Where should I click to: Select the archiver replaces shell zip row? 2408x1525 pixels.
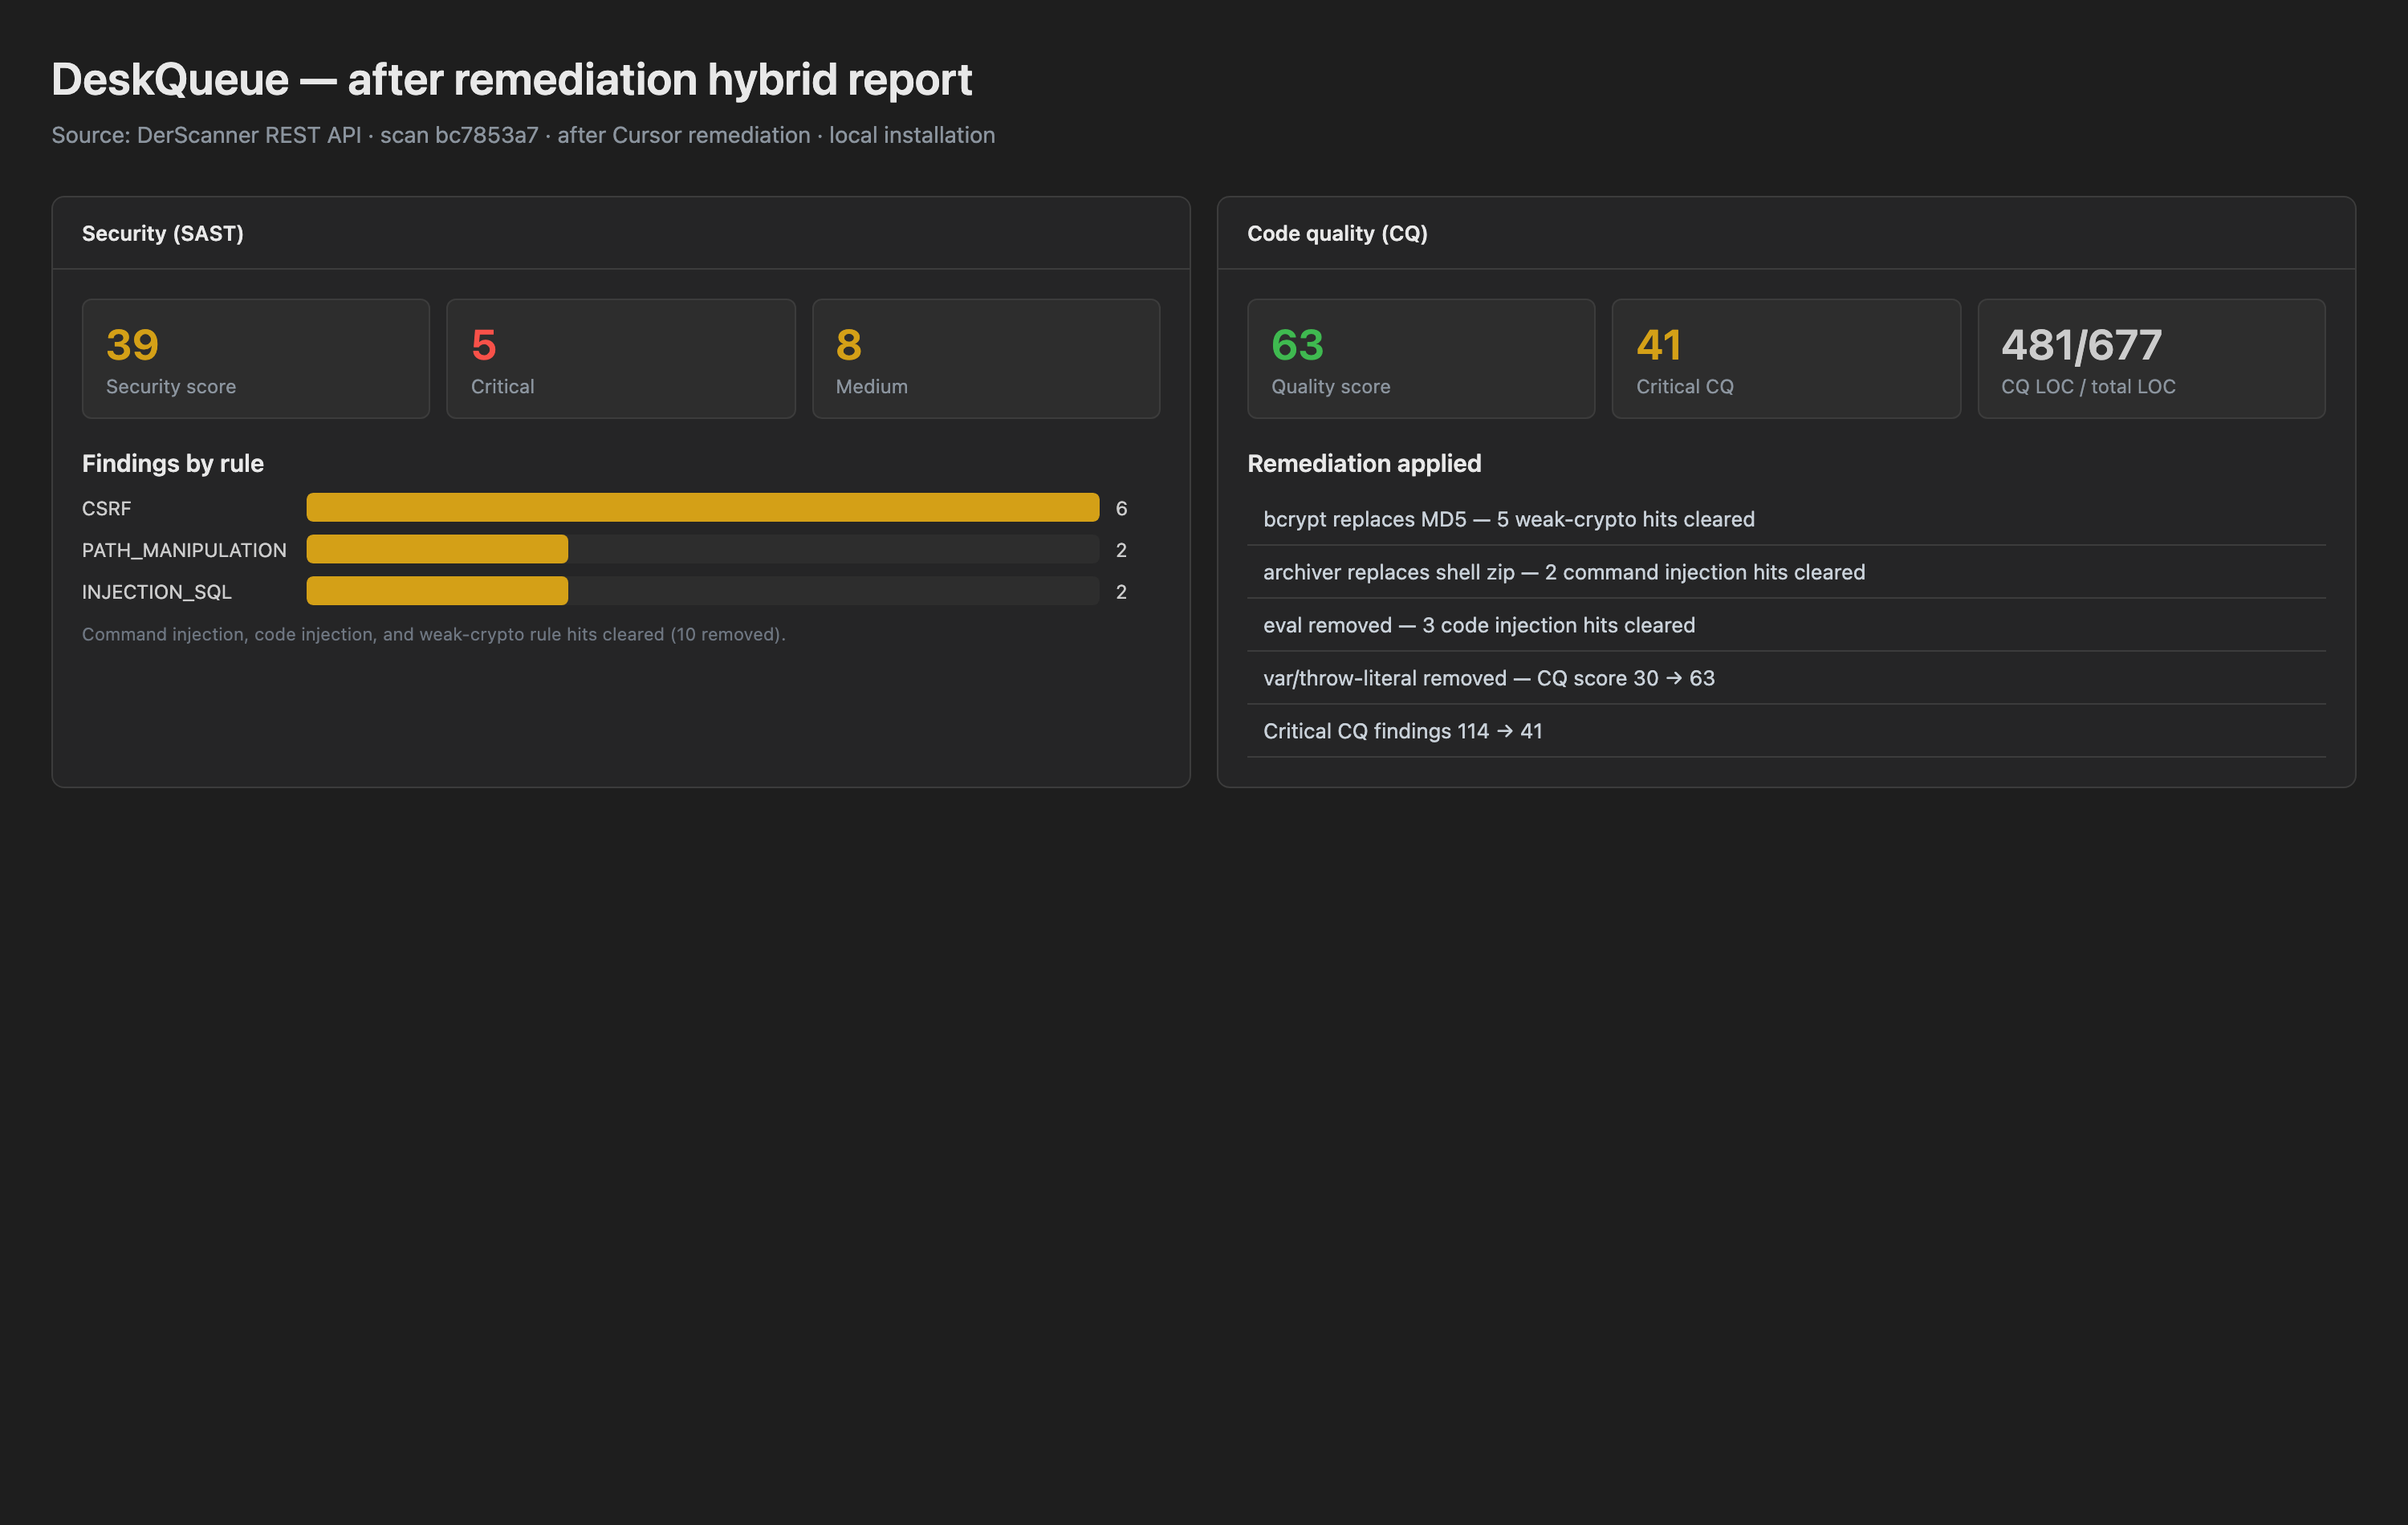(x=1786, y=572)
